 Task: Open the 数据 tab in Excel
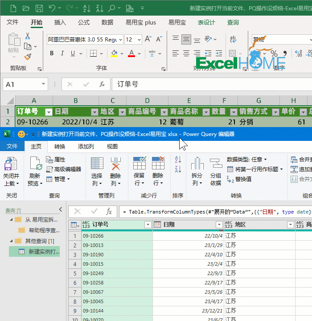107,22
